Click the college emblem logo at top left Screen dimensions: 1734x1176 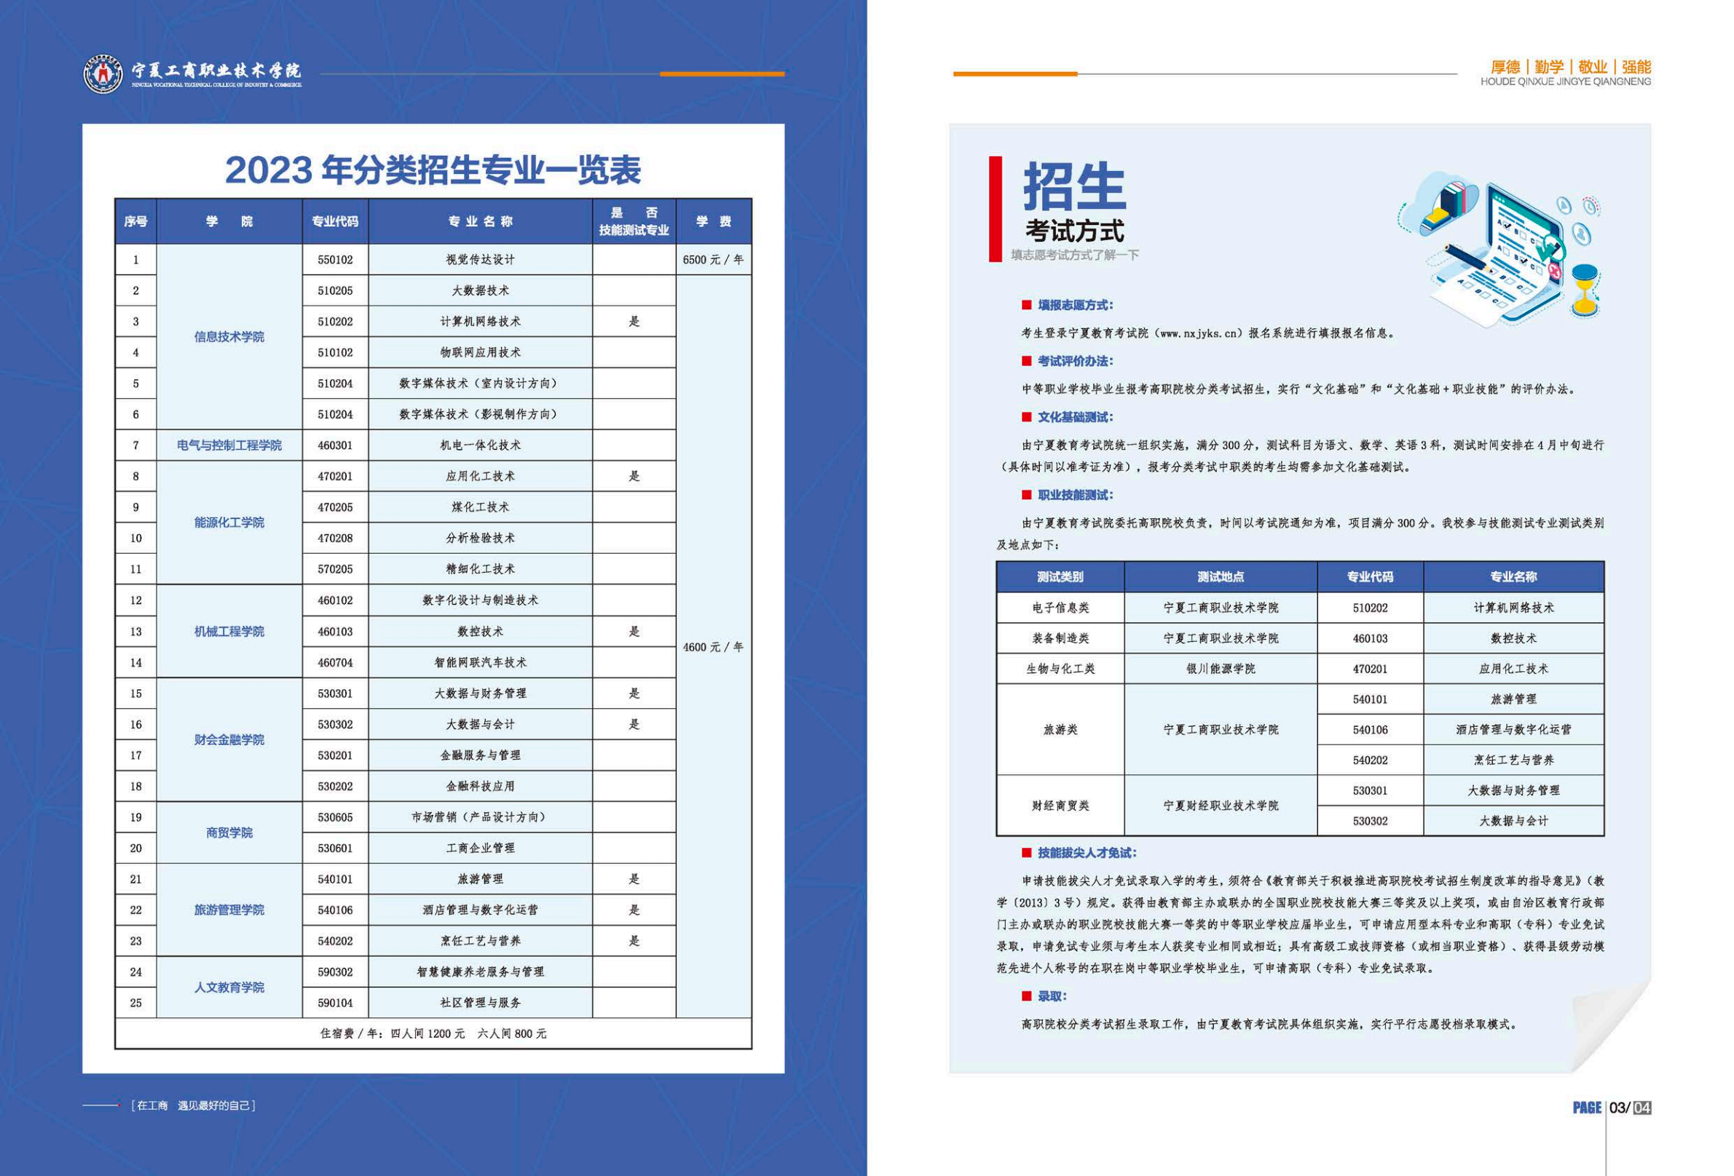point(103,73)
